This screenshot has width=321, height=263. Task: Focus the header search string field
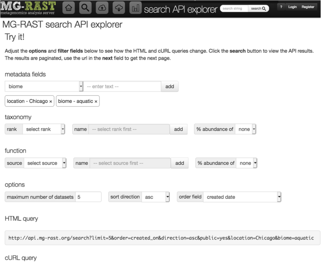click(x=234, y=8)
